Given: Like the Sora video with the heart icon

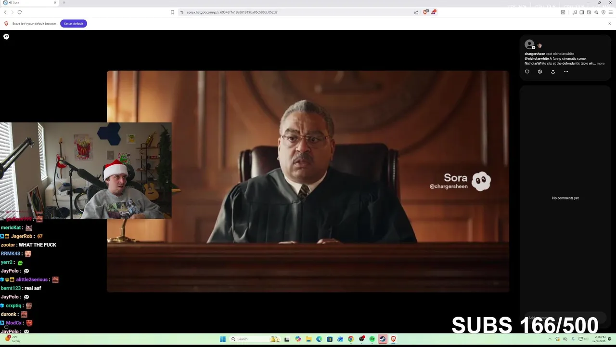Looking at the screenshot, I should pos(527,72).
